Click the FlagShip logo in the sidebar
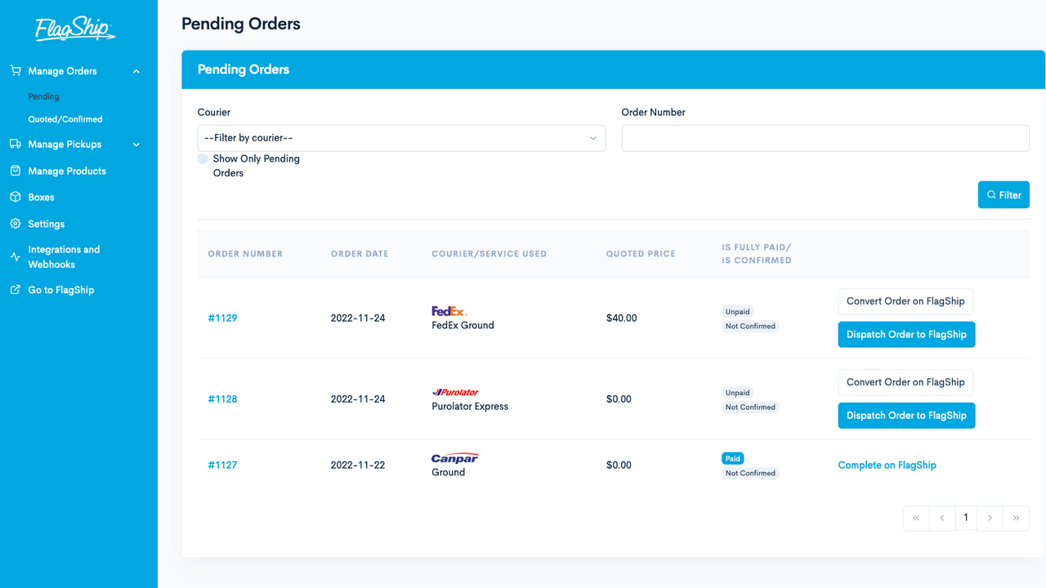Viewport: 1046px width, 588px height. (x=75, y=29)
